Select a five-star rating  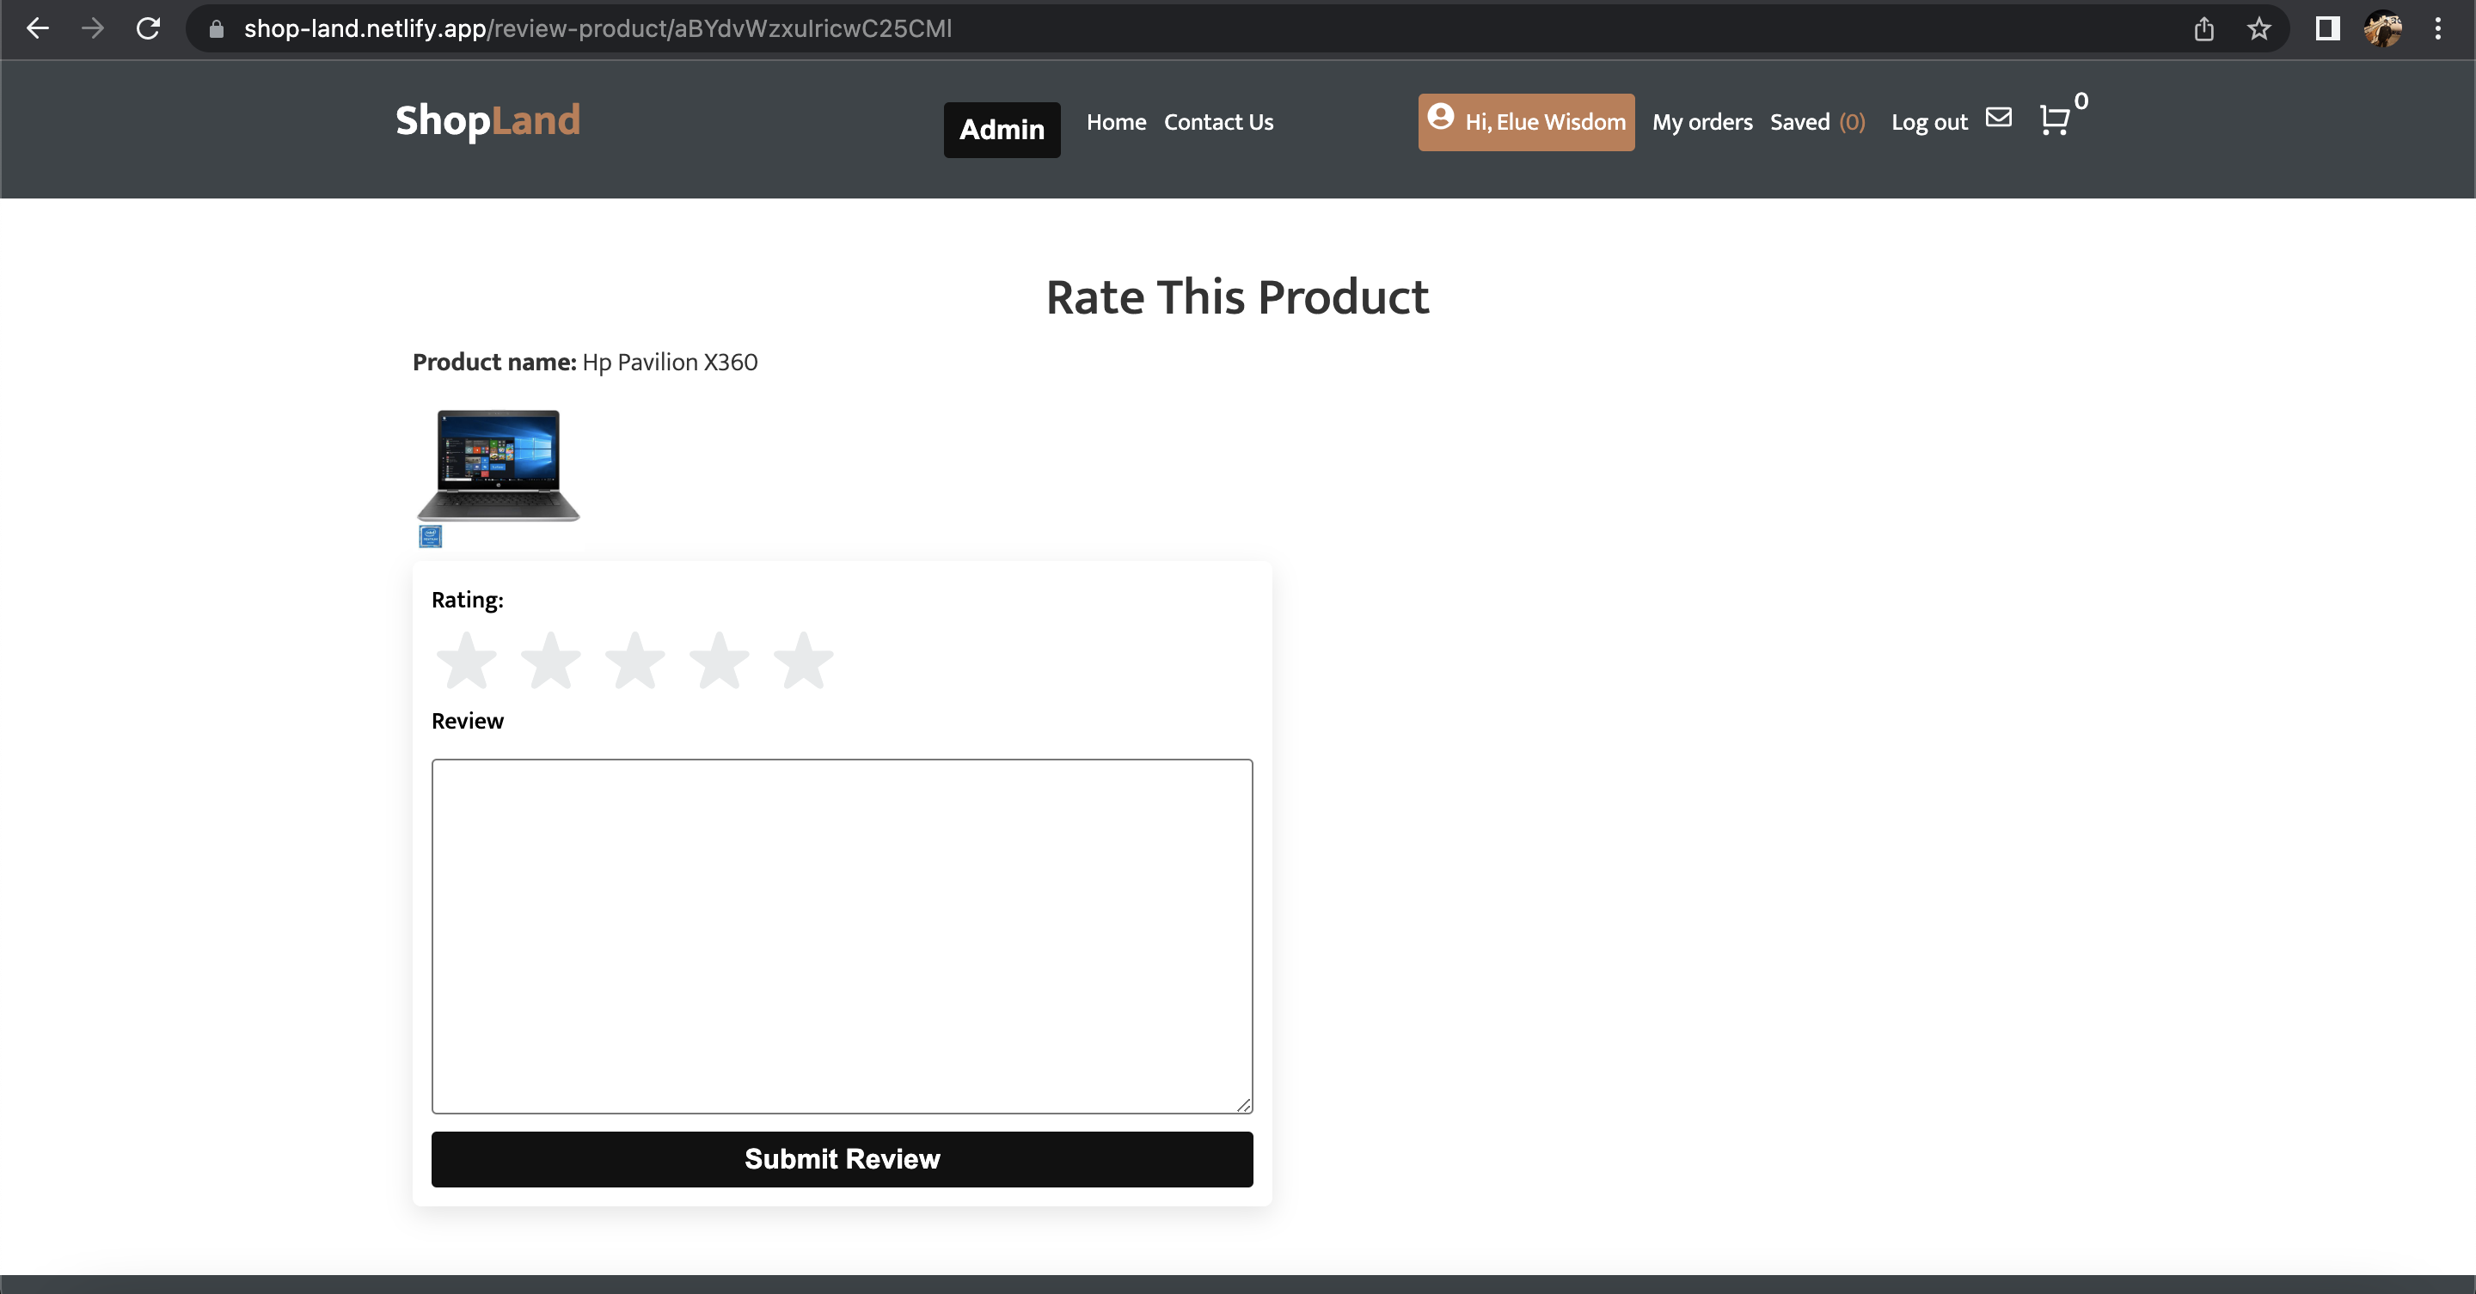click(x=803, y=660)
